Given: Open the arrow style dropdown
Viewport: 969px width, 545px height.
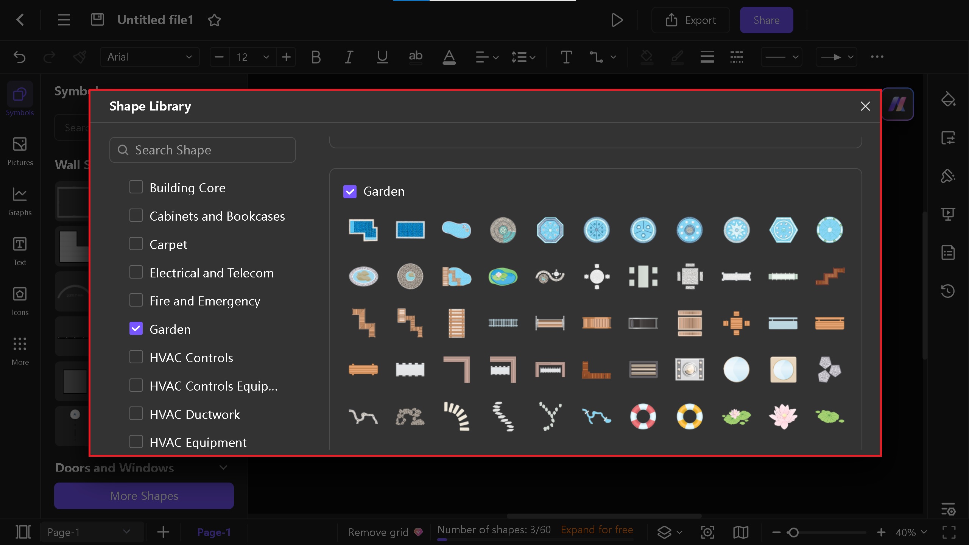Looking at the screenshot, I should pos(837,57).
